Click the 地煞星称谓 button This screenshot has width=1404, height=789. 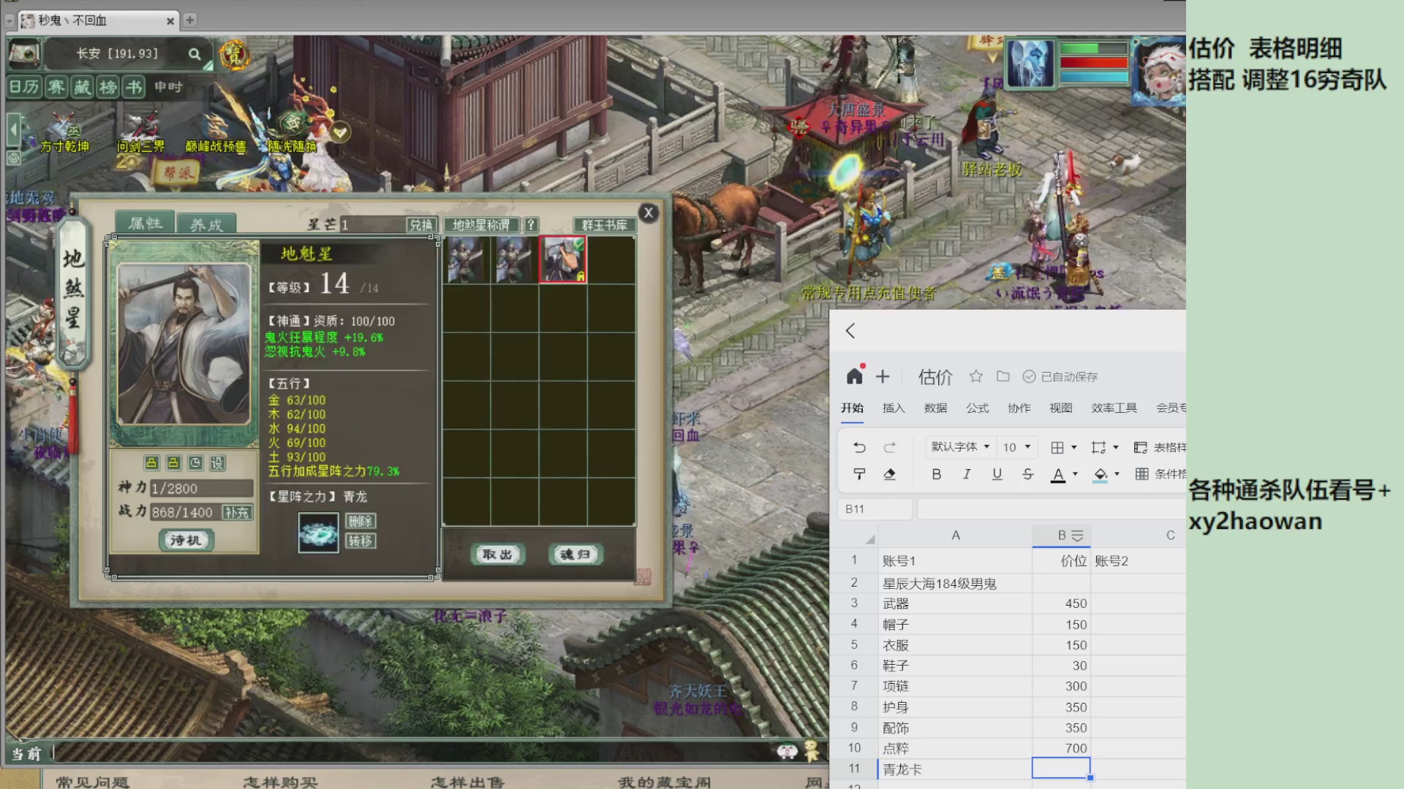coord(481,225)
